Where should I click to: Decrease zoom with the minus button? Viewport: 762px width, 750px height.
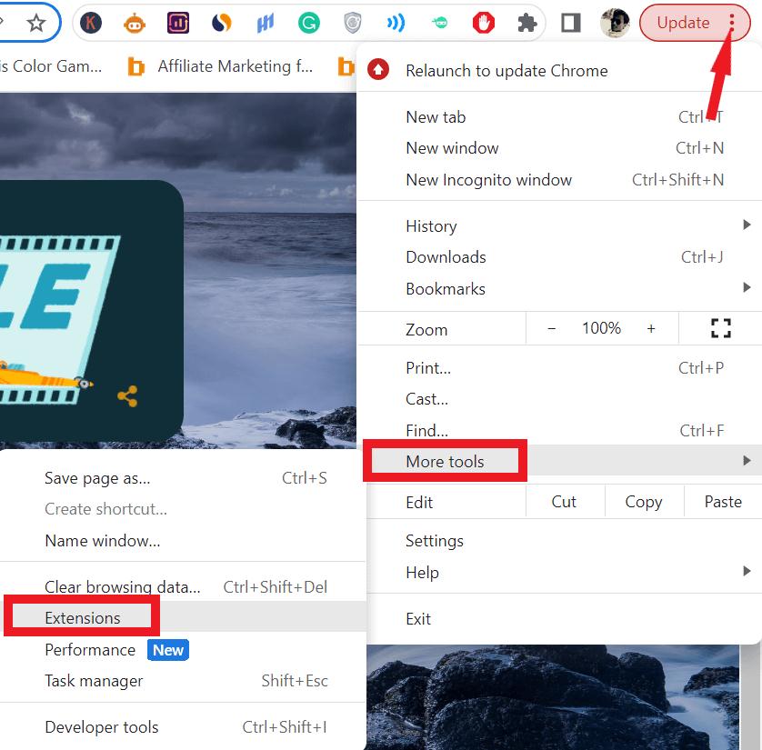551,328
